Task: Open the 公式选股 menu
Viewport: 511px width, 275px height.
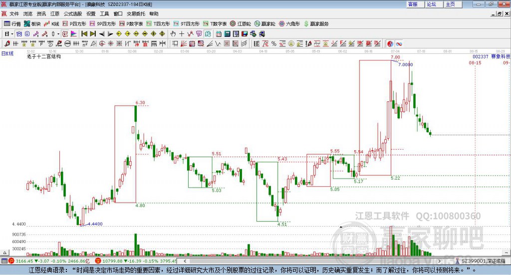Action: coord(73,13)
